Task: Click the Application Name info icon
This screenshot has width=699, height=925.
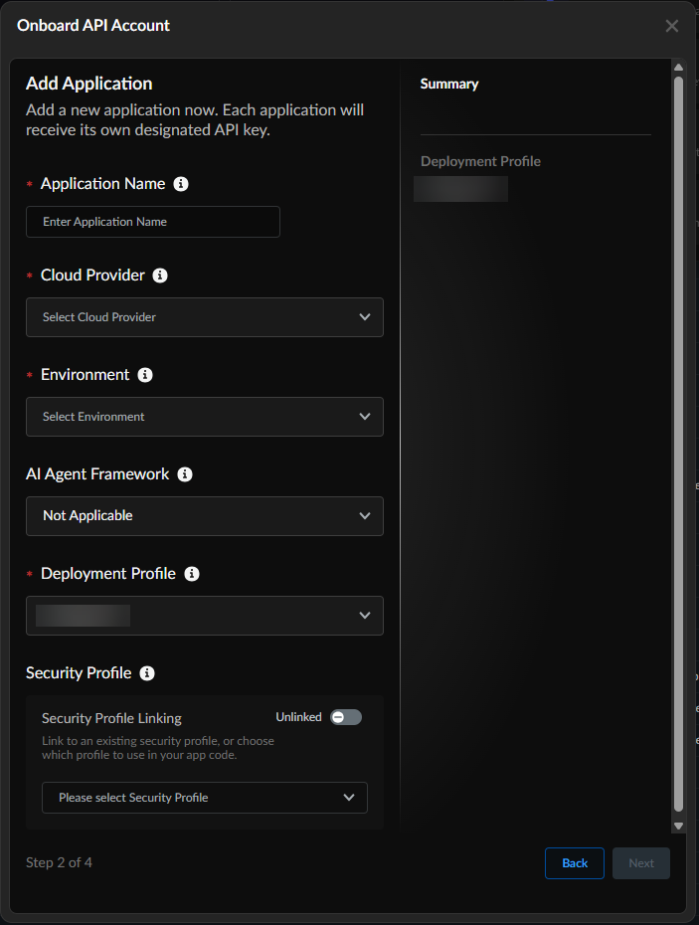Action: [x=181, y=184]
